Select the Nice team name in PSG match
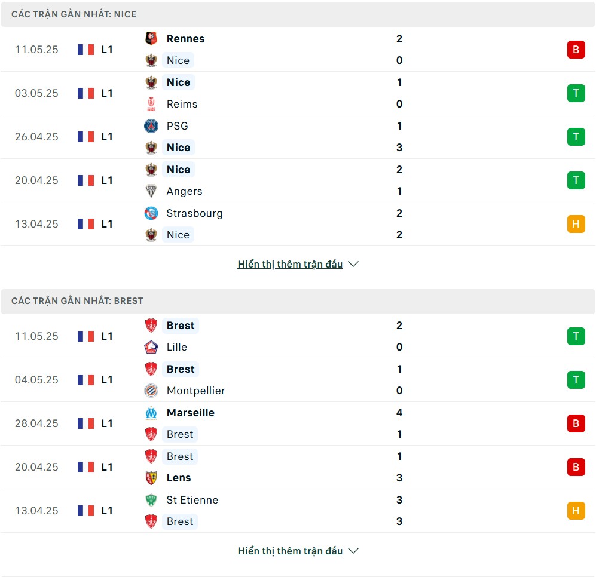 click(x=178, y=148)
